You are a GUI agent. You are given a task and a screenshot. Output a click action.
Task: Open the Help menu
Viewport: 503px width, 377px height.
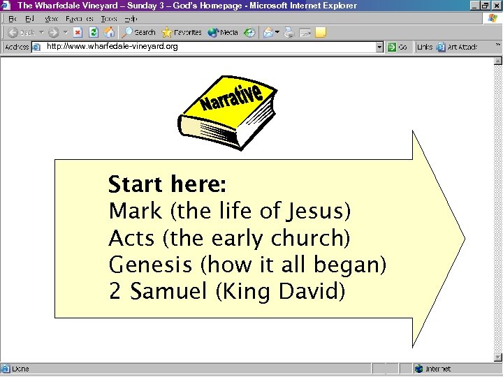click(x=131, y=19)
